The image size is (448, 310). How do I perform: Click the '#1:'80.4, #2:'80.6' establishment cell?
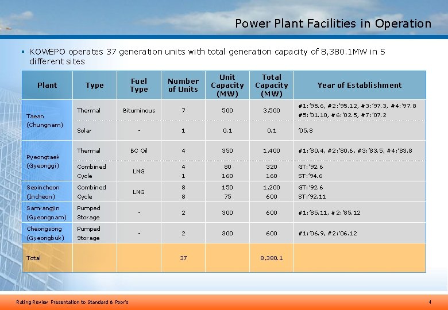point(360,150)
